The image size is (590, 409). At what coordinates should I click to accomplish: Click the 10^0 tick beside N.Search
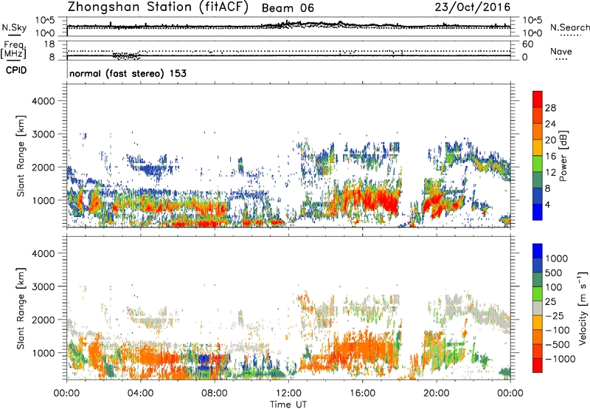[x=532, y=32]
